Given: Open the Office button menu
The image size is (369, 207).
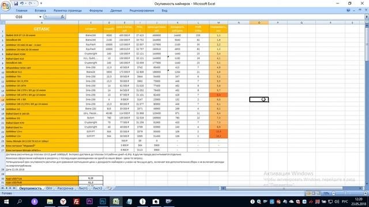Looking at the screenshot, I should [6, 6].
